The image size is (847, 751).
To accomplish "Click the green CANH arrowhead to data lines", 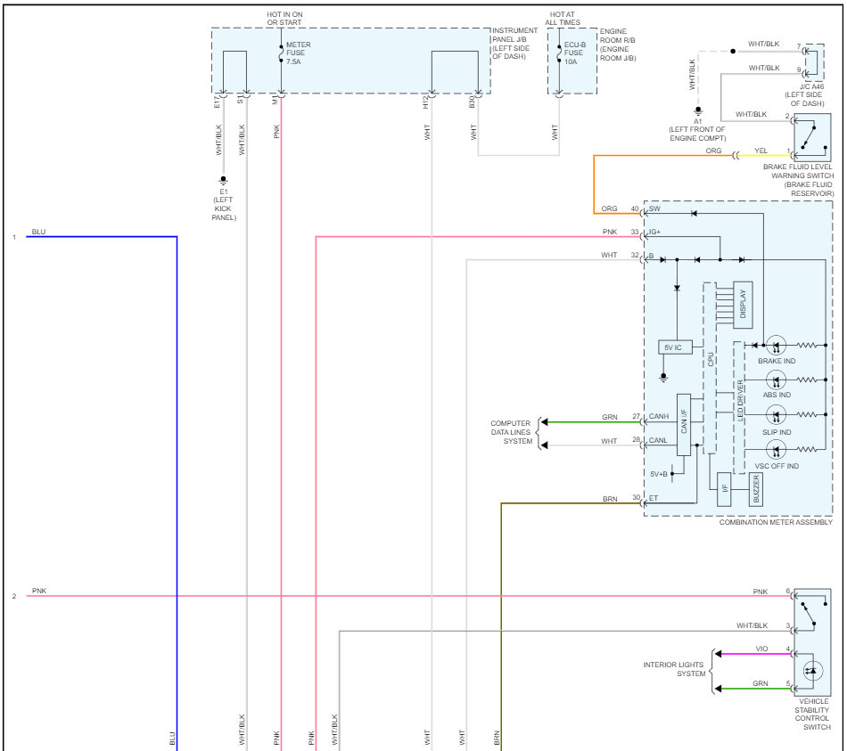I will pos(545,422).
